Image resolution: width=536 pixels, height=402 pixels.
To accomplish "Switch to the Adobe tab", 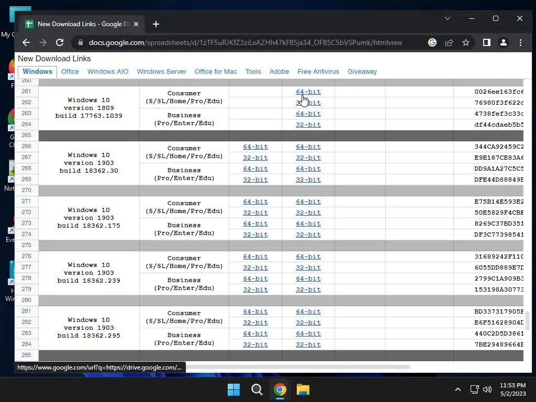I will (x=280, y=71).
